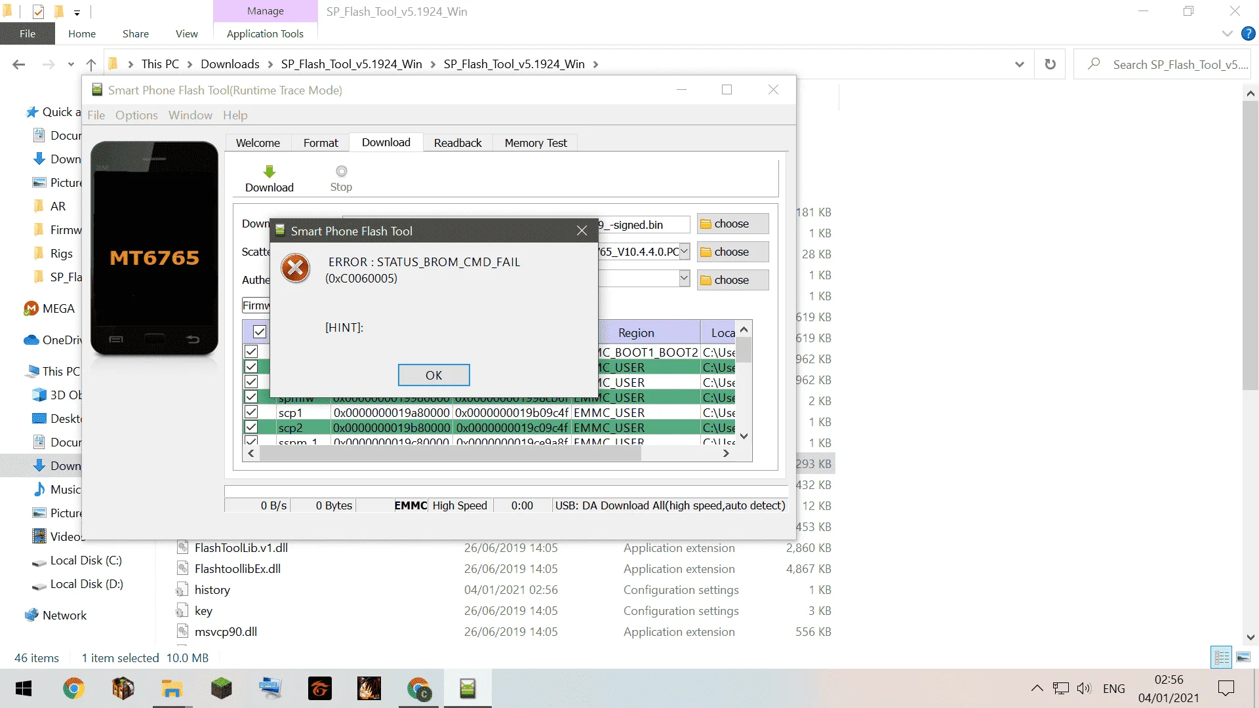The height and width of the screenshot is (708, 1259).
Task: Open the Windows Start menu
Action: pyautogui.click(x=24, y=688)
